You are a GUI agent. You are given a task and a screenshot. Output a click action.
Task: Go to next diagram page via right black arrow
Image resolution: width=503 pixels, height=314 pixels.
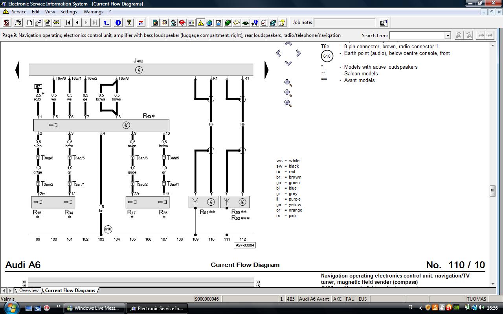[x=266, y=70]
